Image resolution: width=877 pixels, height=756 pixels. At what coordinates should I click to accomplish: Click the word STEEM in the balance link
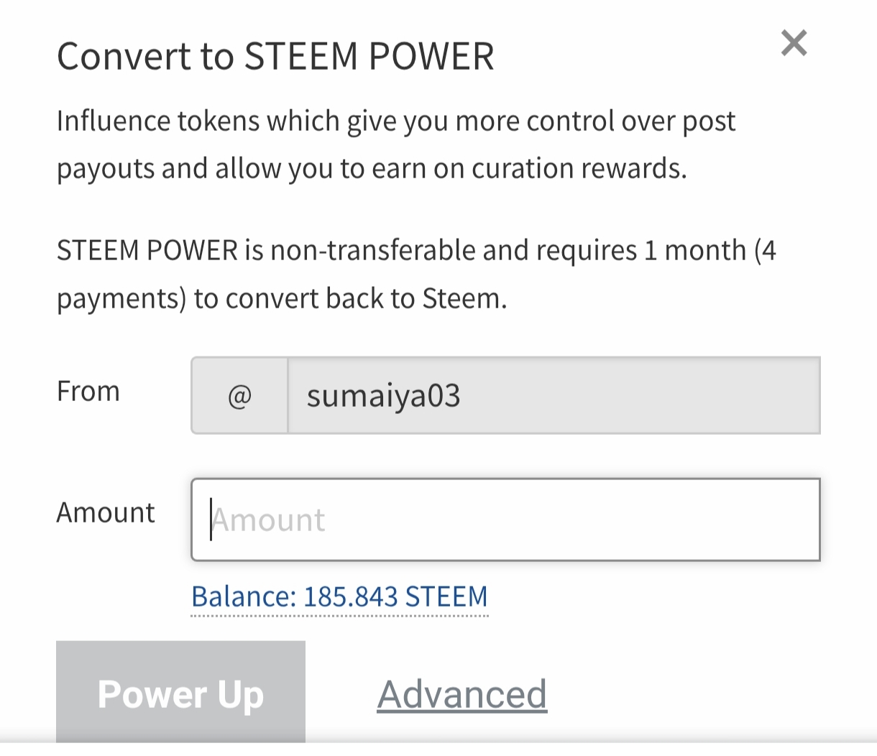446,596
